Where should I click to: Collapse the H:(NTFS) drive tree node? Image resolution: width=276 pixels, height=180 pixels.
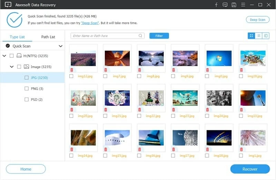point(4,56)
